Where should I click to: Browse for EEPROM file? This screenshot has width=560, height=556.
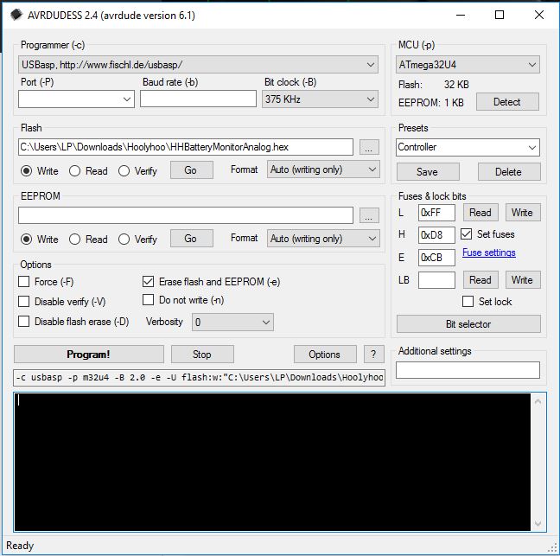[369, 215]
